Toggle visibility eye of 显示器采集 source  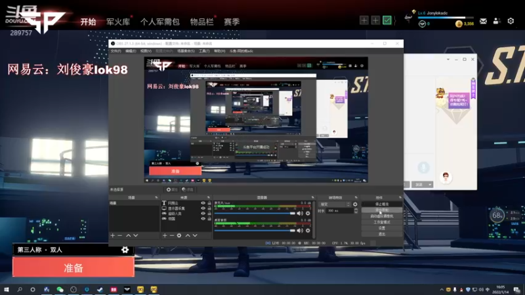tap(203, 208)
